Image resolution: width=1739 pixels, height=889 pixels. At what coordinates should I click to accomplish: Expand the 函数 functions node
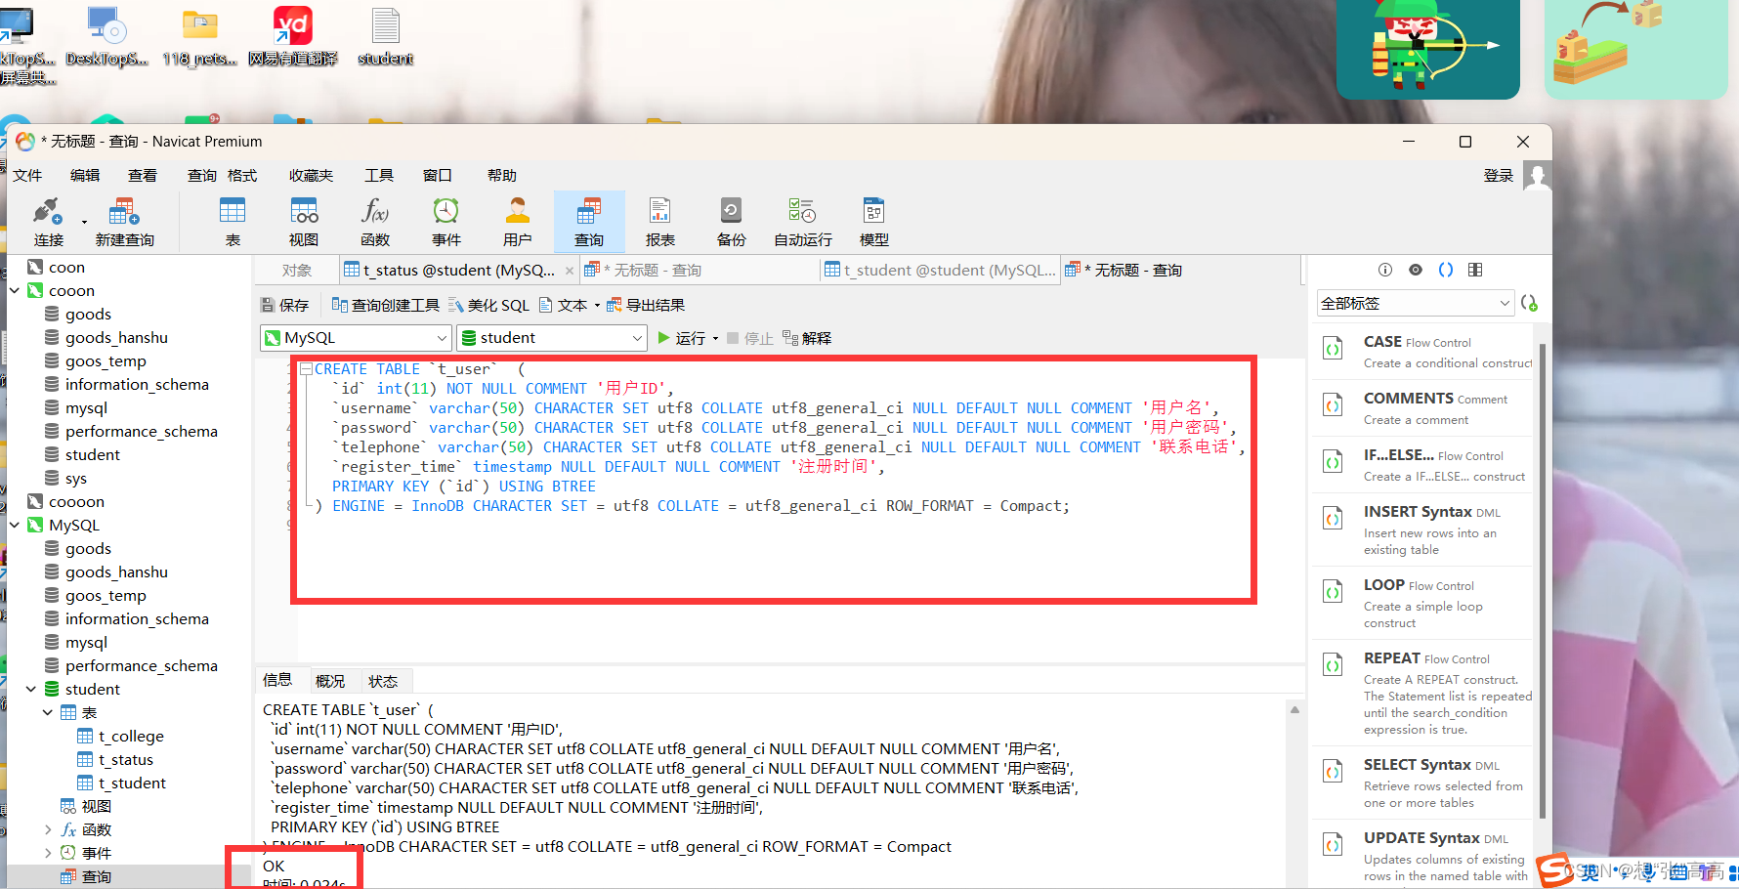[48, 829]
